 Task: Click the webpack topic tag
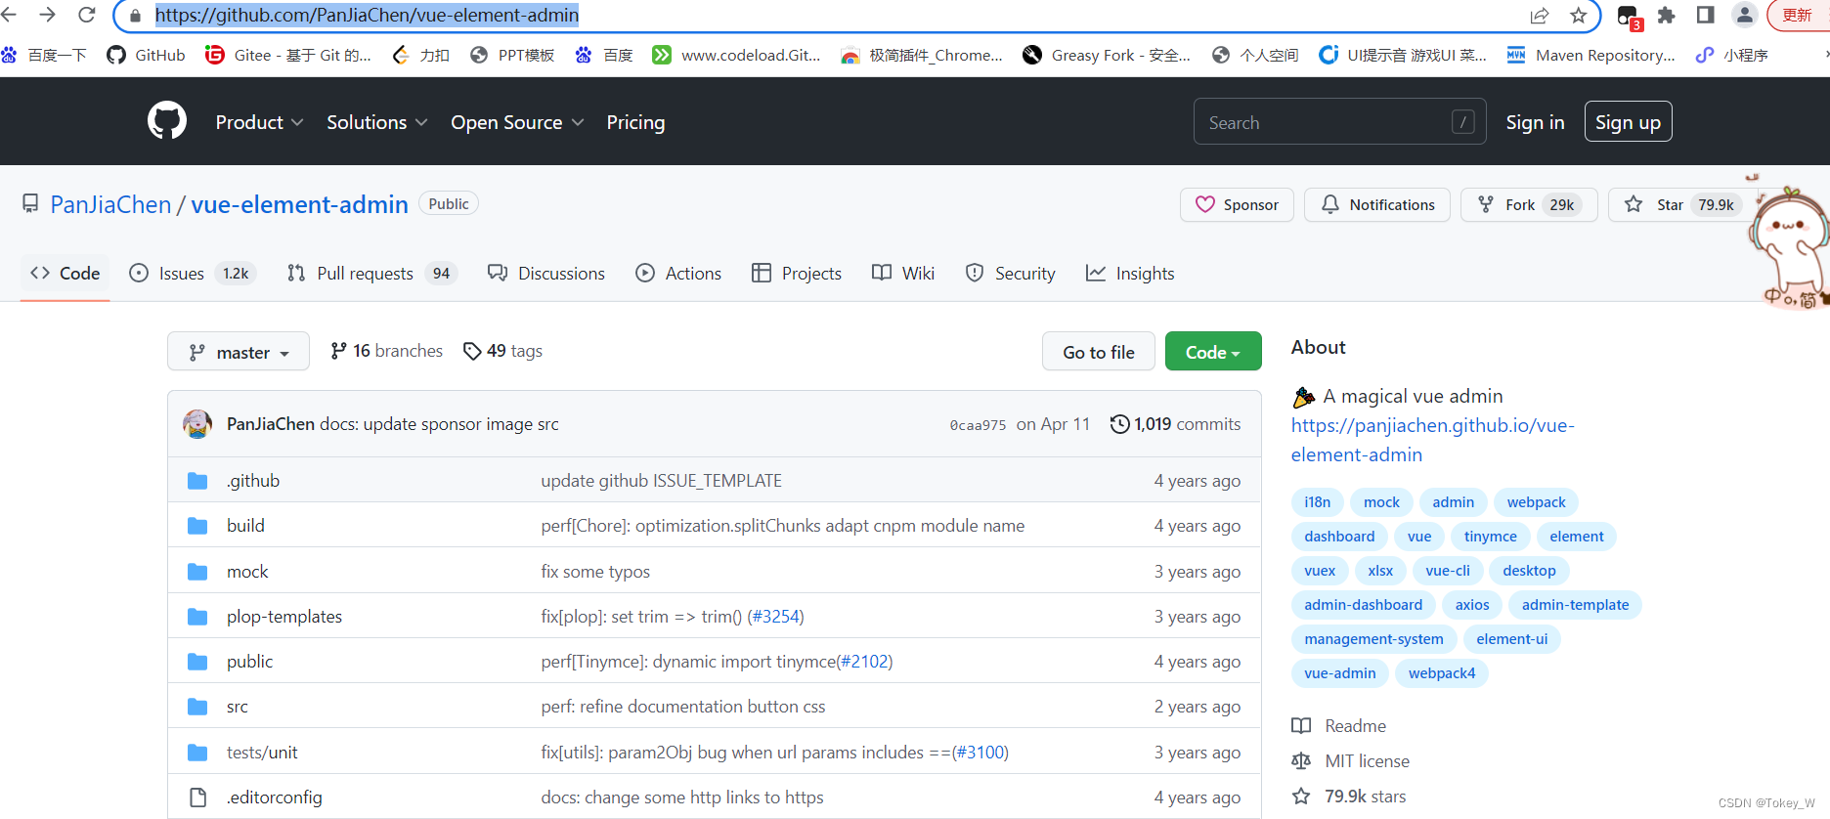[1536, 502]
